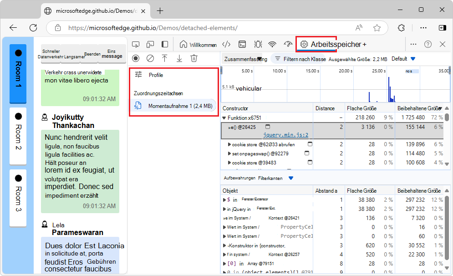Click the clear all profiles icon
This screenshot has width=453, height=276.
tap(150, 58)
